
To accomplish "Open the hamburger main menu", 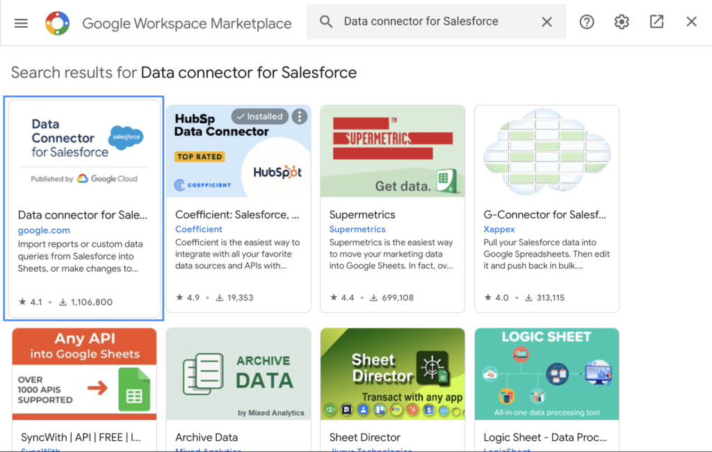I will (21, 23).
